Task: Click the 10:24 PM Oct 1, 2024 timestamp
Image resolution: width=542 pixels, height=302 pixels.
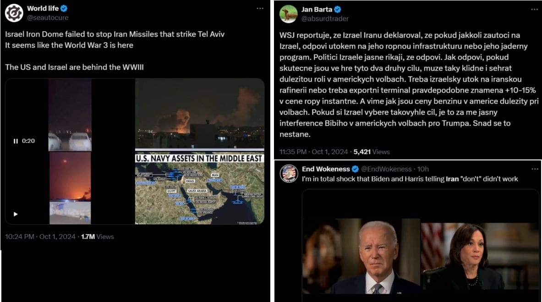Action: tap(40, 236)
